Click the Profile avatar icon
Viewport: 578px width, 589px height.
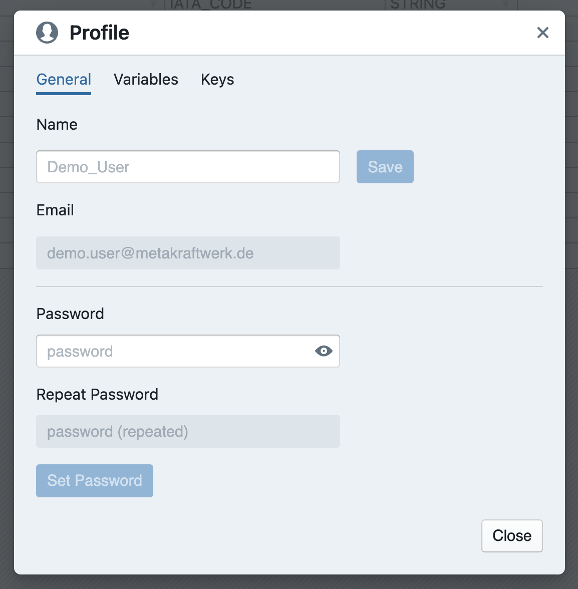[47, 33]
